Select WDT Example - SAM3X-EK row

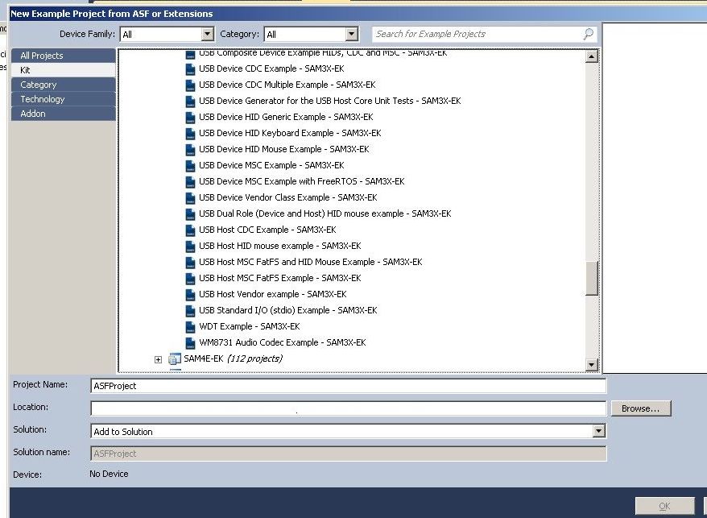coord(250,327)
